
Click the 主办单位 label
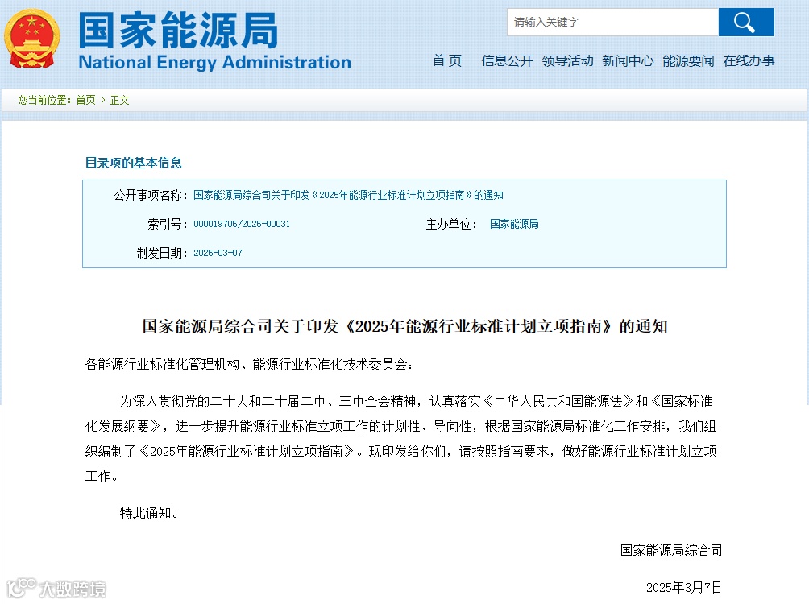(x=451, y=224)
